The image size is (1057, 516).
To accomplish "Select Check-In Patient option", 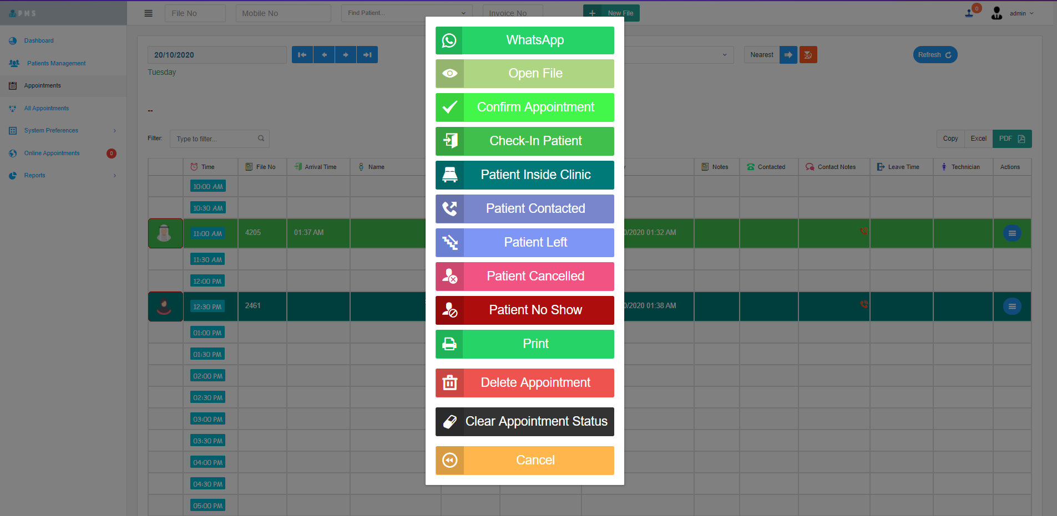I will click(524, 141).
